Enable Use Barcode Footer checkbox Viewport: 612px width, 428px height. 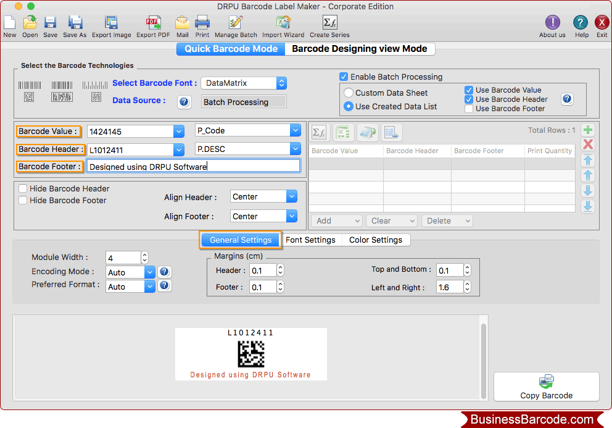[x=469, y=109]
